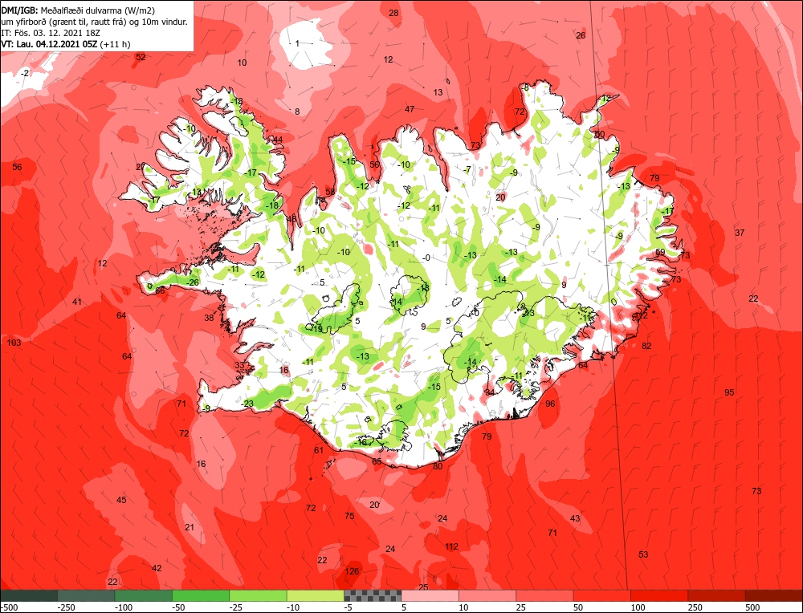Select legend color between 10 and 25
The width and height of the screenshot is (803, 613).
coord(487,595)
